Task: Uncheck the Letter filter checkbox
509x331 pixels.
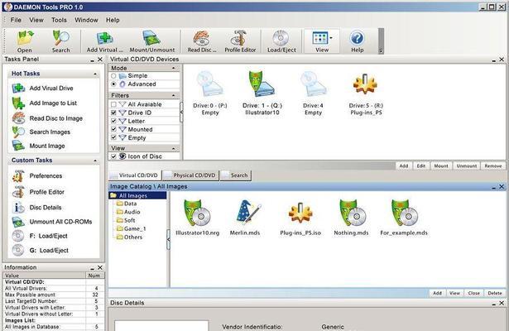Action: 113,121
